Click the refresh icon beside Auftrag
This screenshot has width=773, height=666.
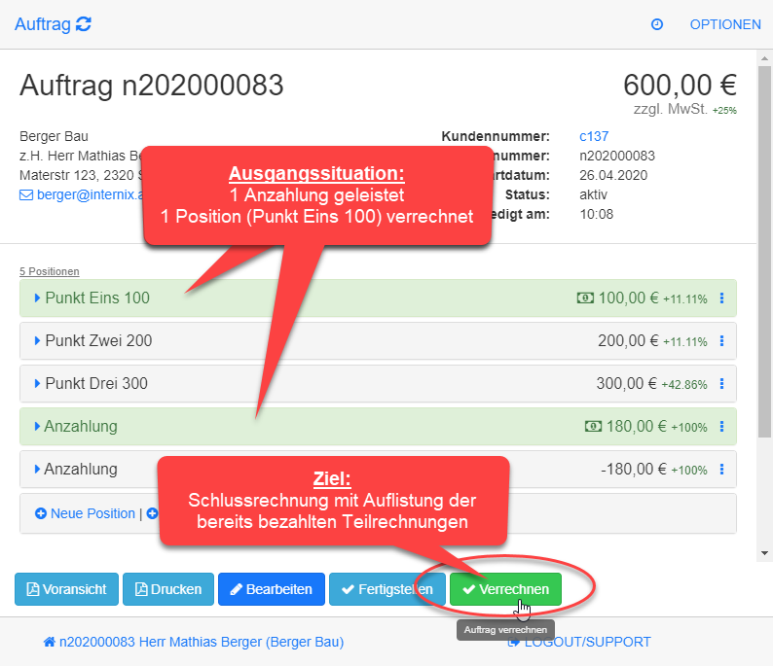pyautogui.click(x=84, y=23)
